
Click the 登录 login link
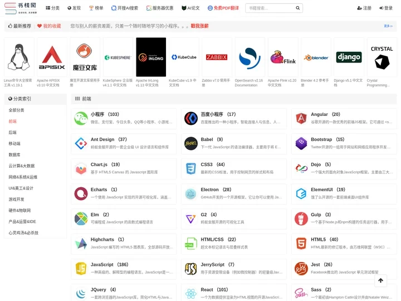pos(386,8)
